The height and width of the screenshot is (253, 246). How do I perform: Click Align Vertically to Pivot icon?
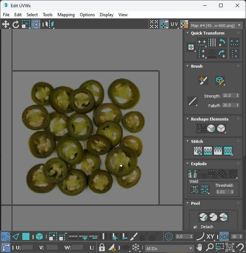tap(202, 54)
